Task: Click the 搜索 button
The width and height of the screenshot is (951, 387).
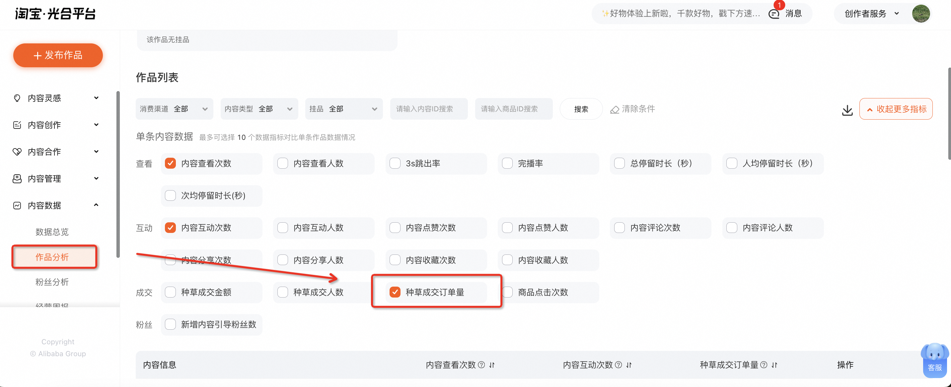Action: point(581,109)
